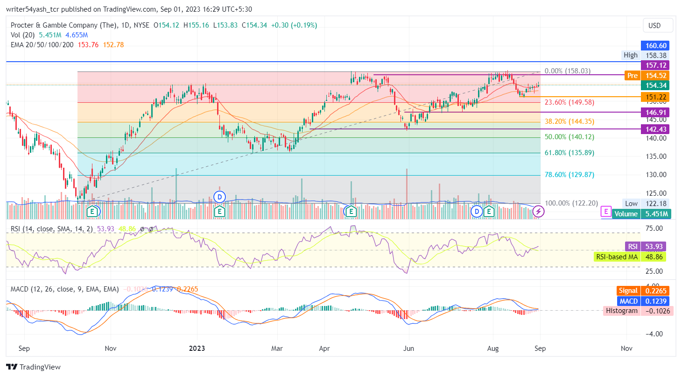Click the Mar label on time axis

coord(277,348)
